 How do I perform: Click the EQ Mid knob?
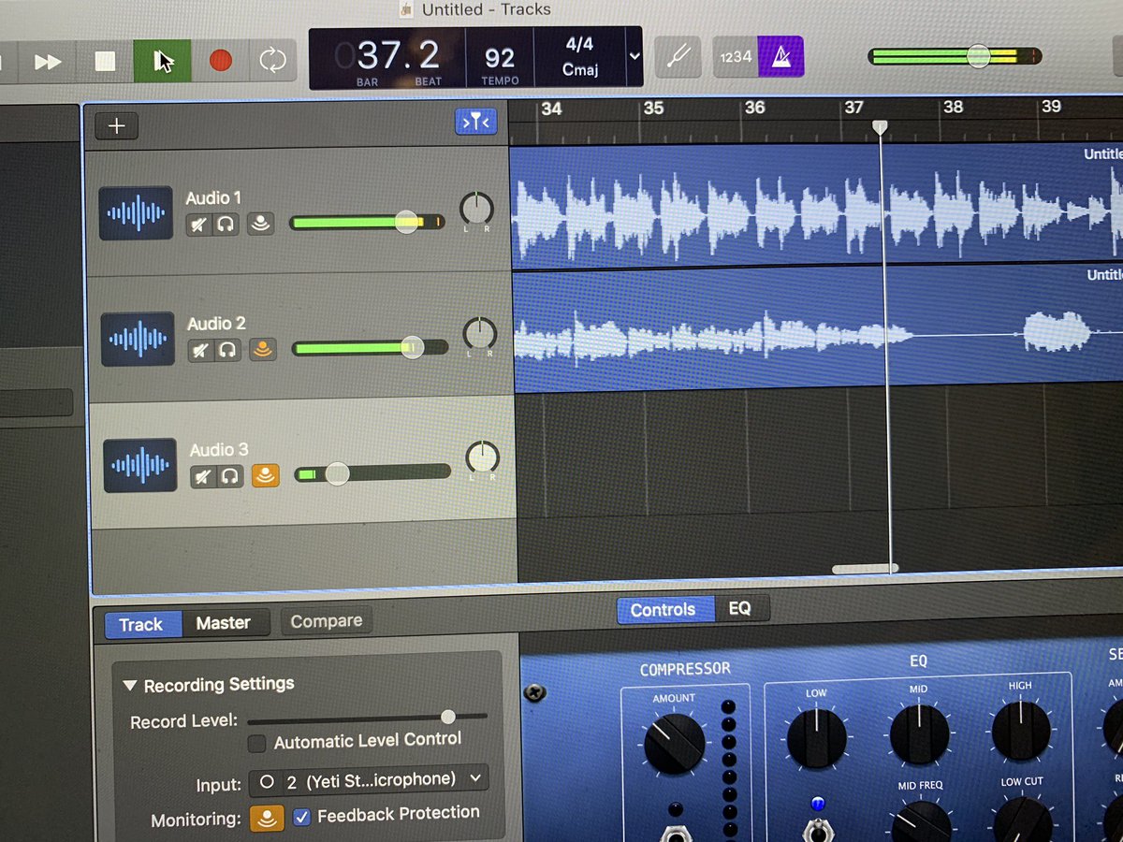(919, 733)
